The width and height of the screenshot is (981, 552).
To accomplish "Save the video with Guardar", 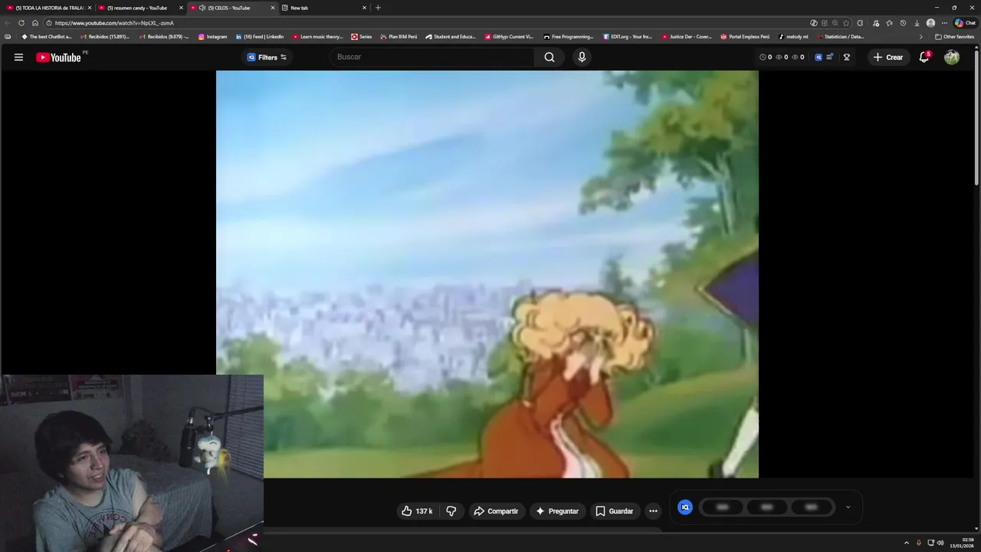I will (615, 511).
